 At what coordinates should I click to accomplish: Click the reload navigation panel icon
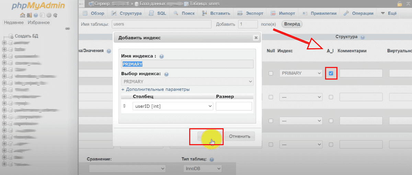pyautogui.click(x=55, y=15)
